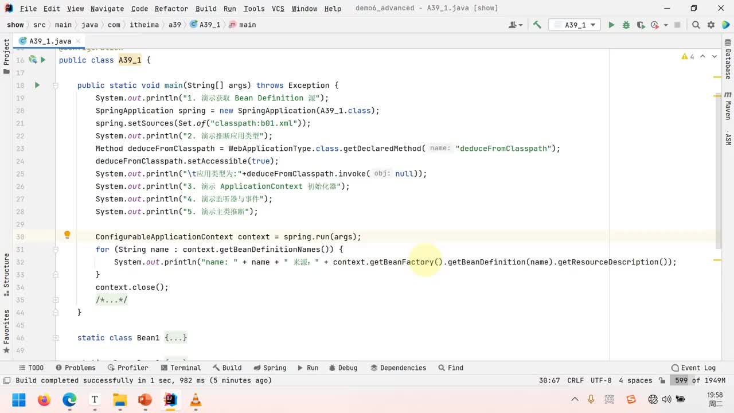
Task: Open the Spring tool window
Action: tap(270, 368)
